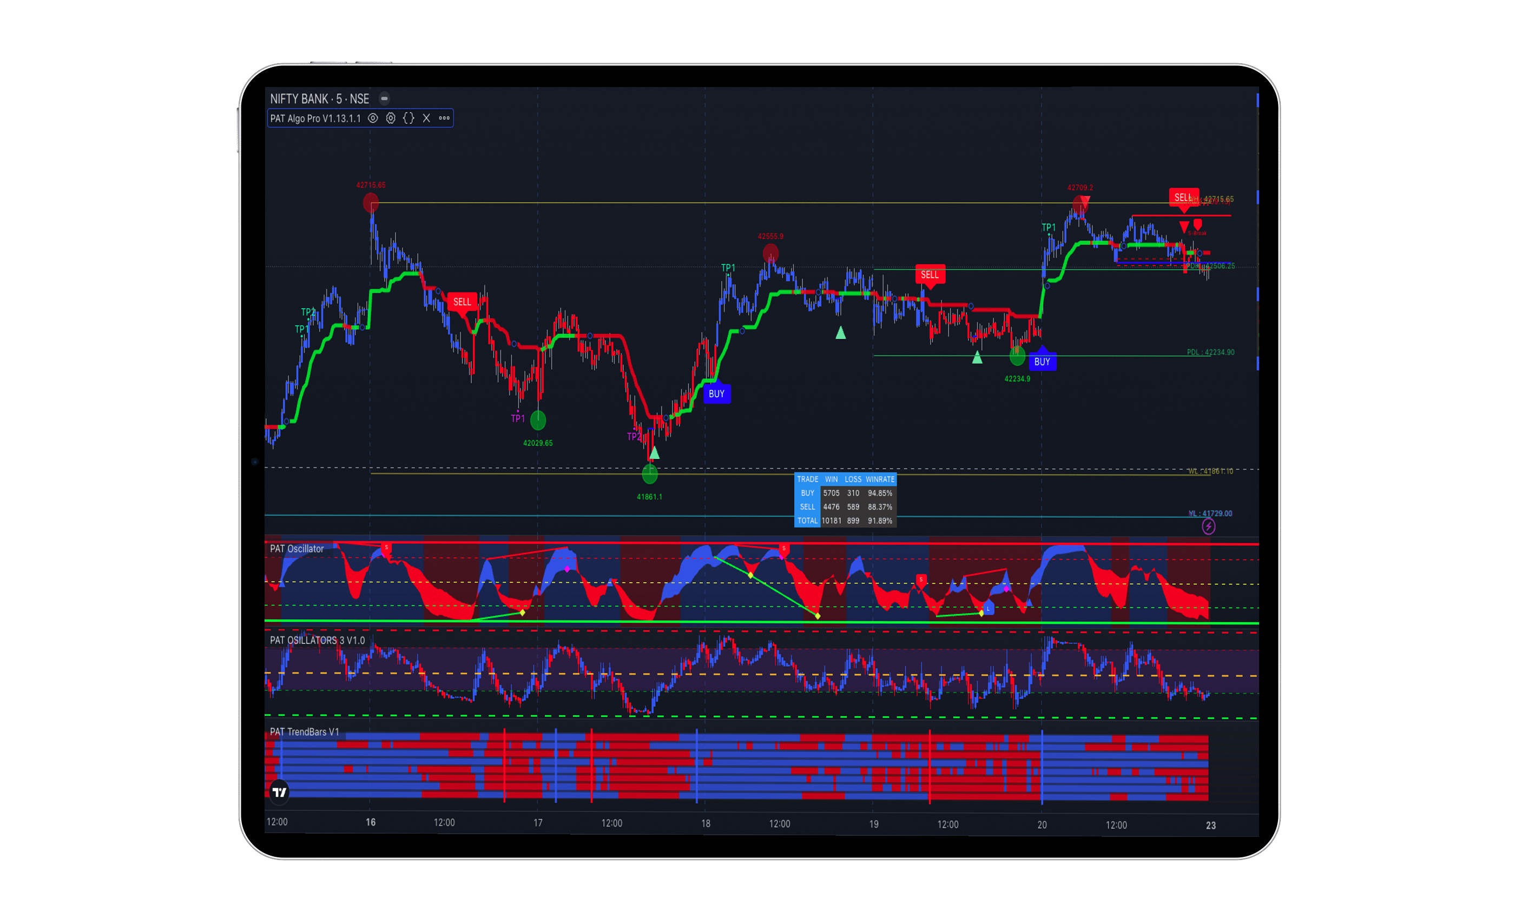1515x919 pixels.
Task: Click the green circle above 42234.9
Action: pyautogui.click(x=1017, y=355)
